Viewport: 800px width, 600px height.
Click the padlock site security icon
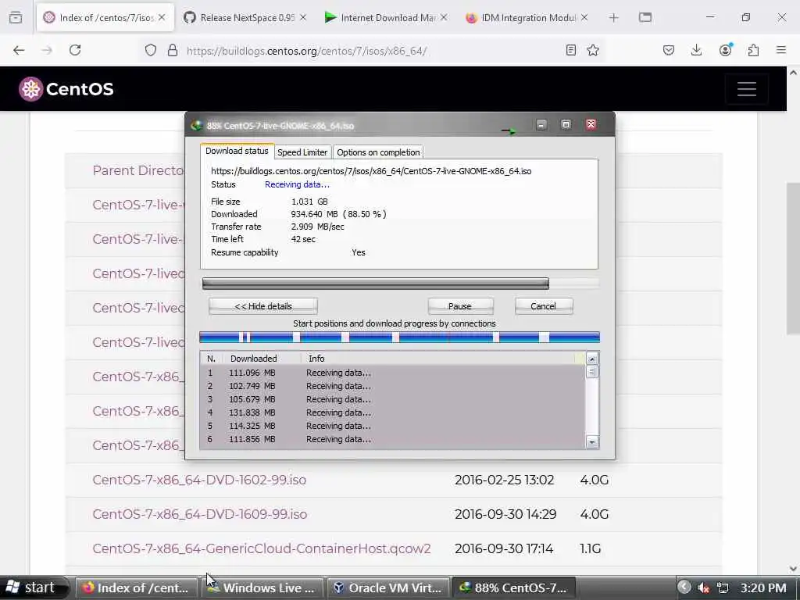[173, 50]
